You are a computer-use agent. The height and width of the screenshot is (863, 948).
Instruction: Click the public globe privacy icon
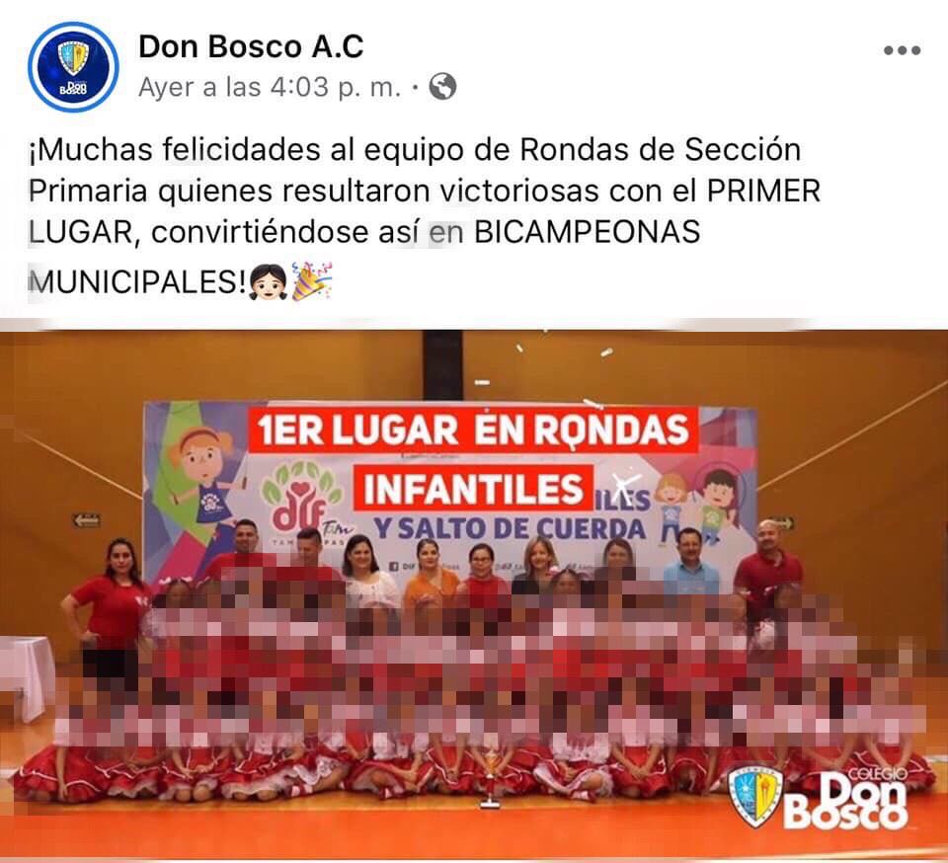pyautogui.click(x=442, y=87)
